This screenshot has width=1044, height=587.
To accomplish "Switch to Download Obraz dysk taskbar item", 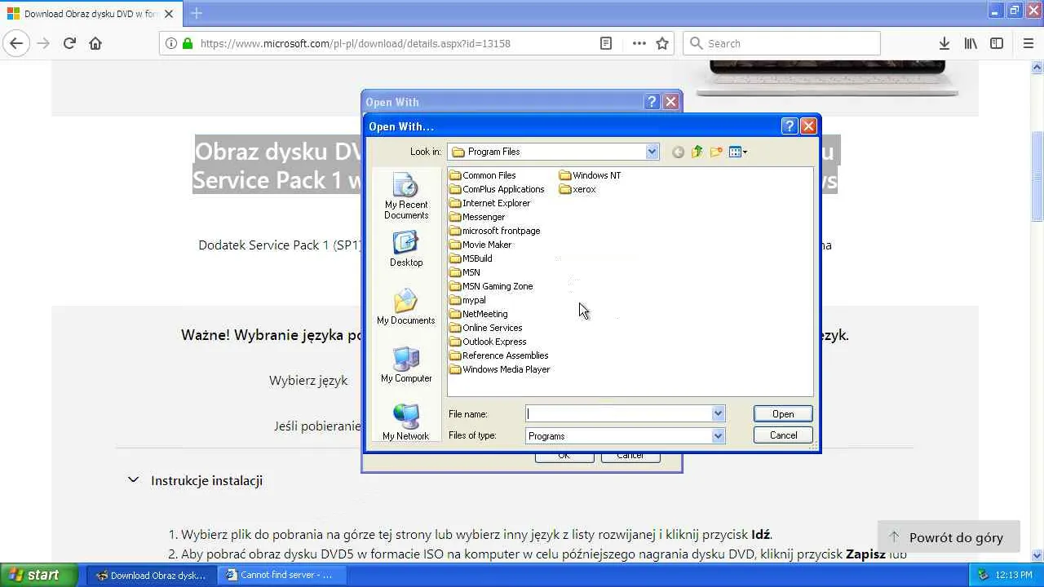I will pyautogui.click(x=152, y=575).
